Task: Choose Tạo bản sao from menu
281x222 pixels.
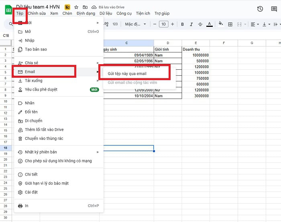Action: tap(36, 49)
